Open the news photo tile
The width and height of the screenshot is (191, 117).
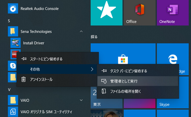pyautogui.click(x=106, y=113)
